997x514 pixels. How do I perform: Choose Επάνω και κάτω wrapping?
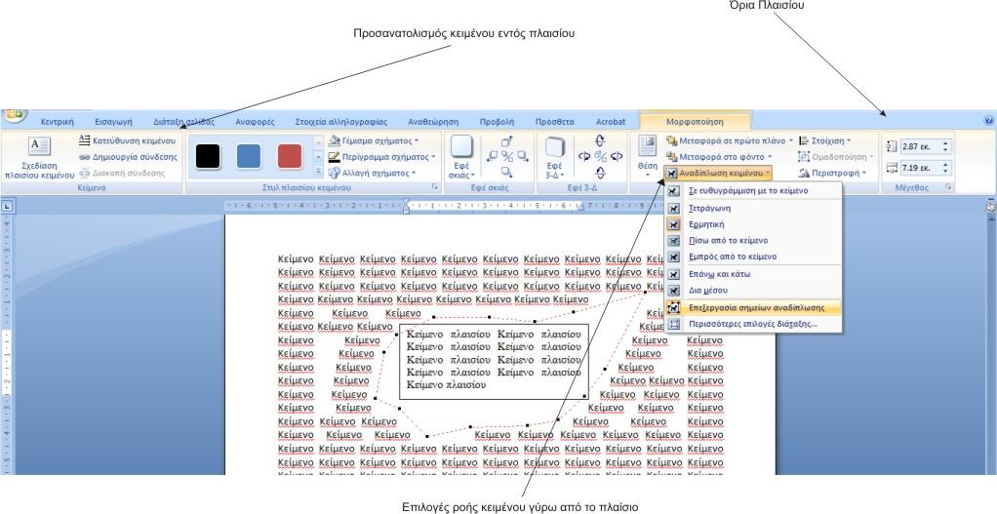pos(753,274)
